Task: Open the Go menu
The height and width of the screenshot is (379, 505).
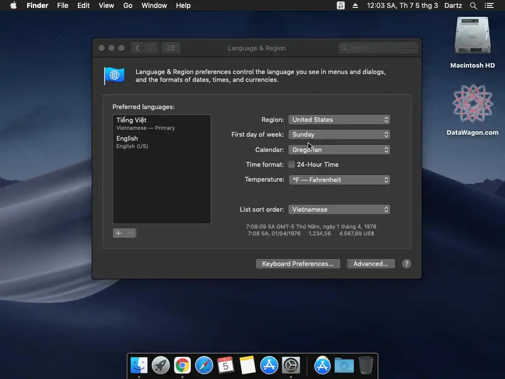Action: click(x=128, y=5)
